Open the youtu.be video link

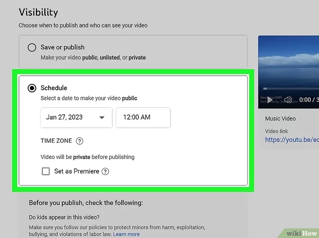(292, 140)
